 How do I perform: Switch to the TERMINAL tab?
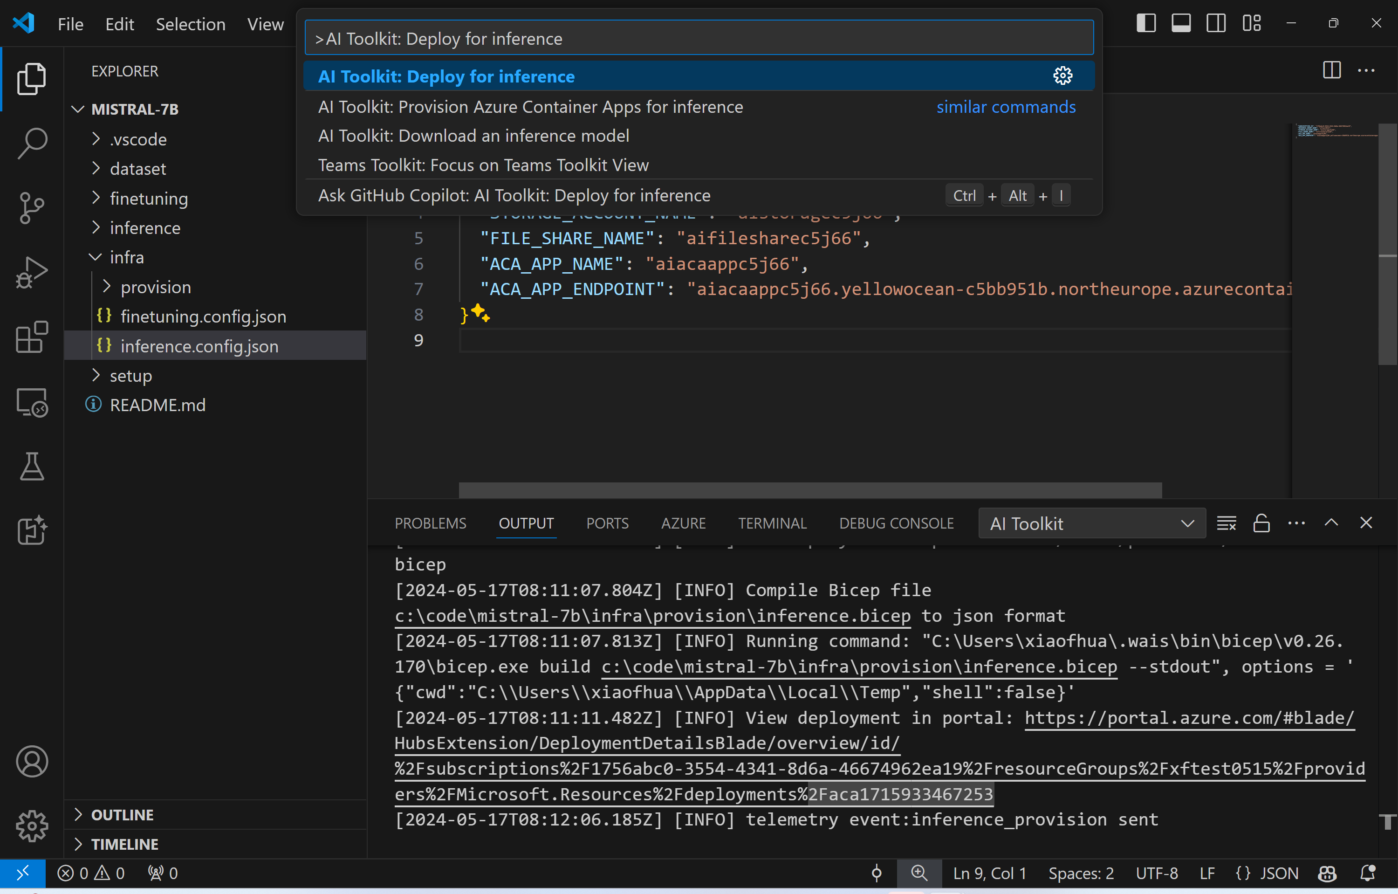pos(772,523)
